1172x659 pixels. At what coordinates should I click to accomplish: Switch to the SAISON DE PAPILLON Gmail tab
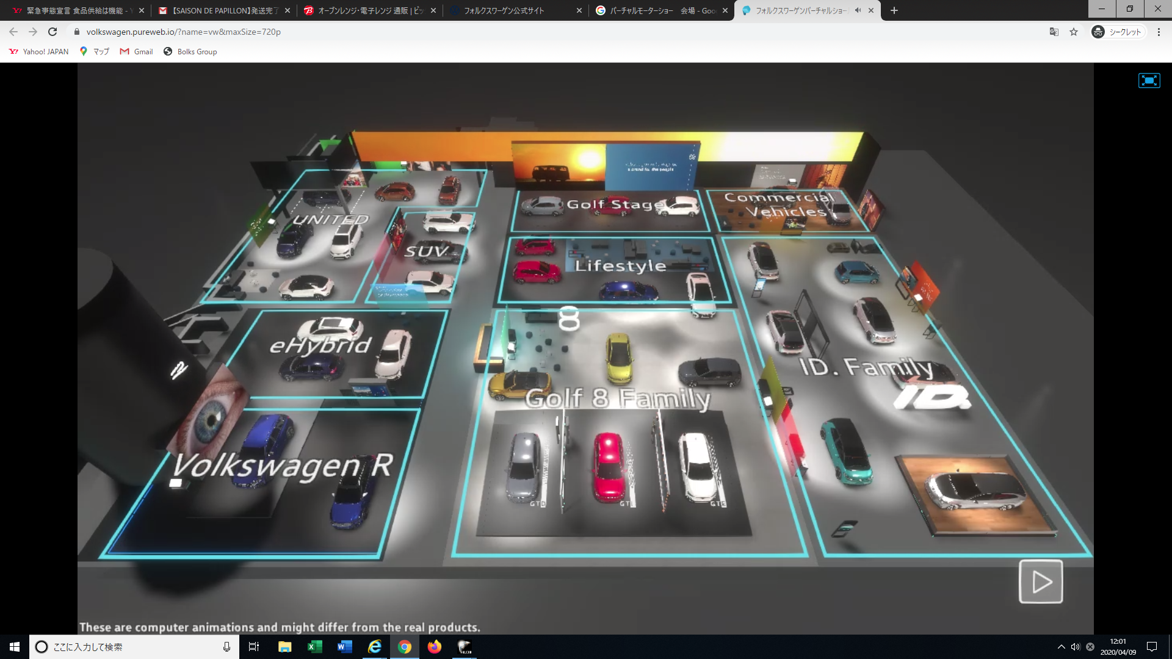pyautogui.click(x=224, y=10)
